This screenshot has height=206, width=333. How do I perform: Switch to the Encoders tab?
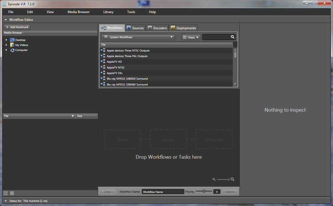(x=157, y=28)
